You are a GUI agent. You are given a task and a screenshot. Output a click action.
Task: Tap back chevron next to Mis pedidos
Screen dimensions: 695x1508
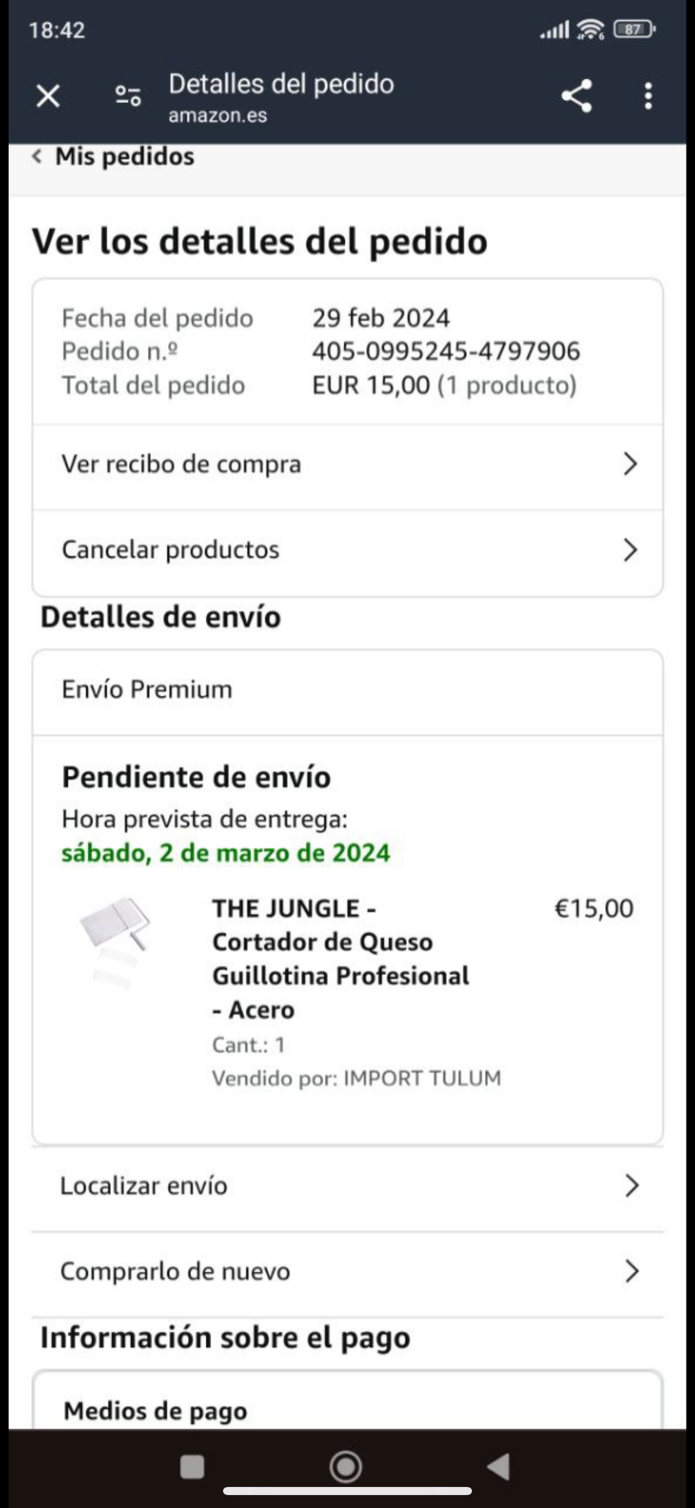pyautogui.click(x=37, y=157)
